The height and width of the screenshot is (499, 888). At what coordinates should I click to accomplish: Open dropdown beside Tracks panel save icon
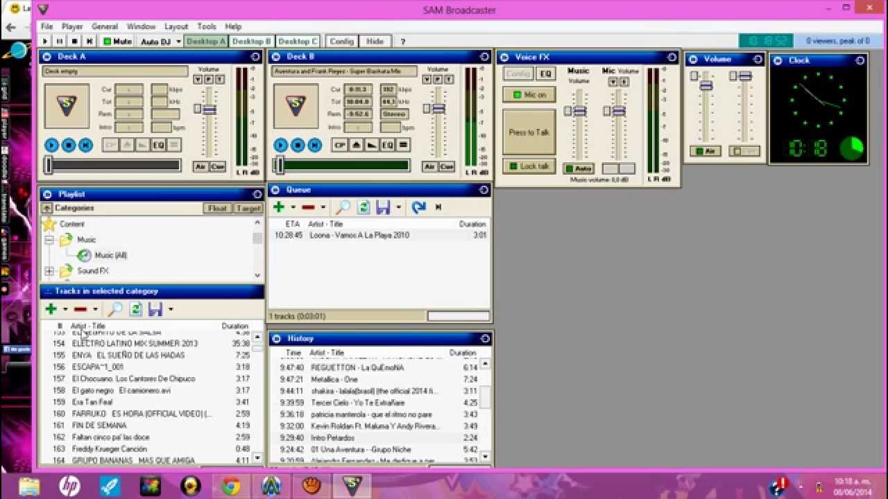coord(171,310)
